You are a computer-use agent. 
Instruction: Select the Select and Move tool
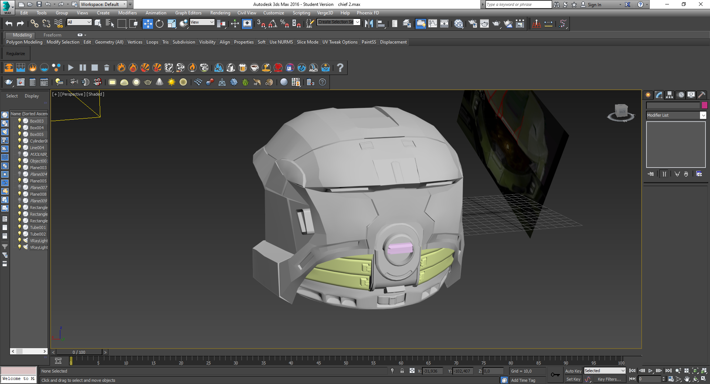coord(148,24)
